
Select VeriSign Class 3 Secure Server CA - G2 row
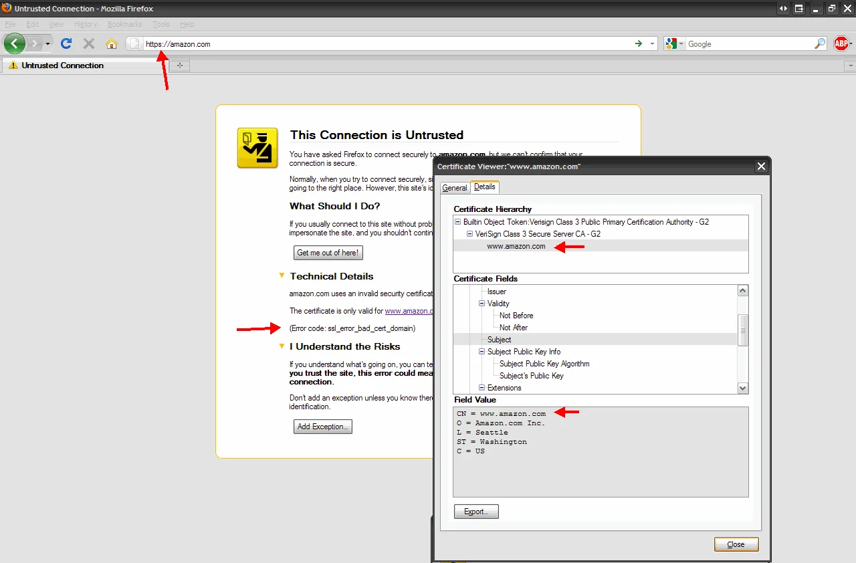click(538, 234)
